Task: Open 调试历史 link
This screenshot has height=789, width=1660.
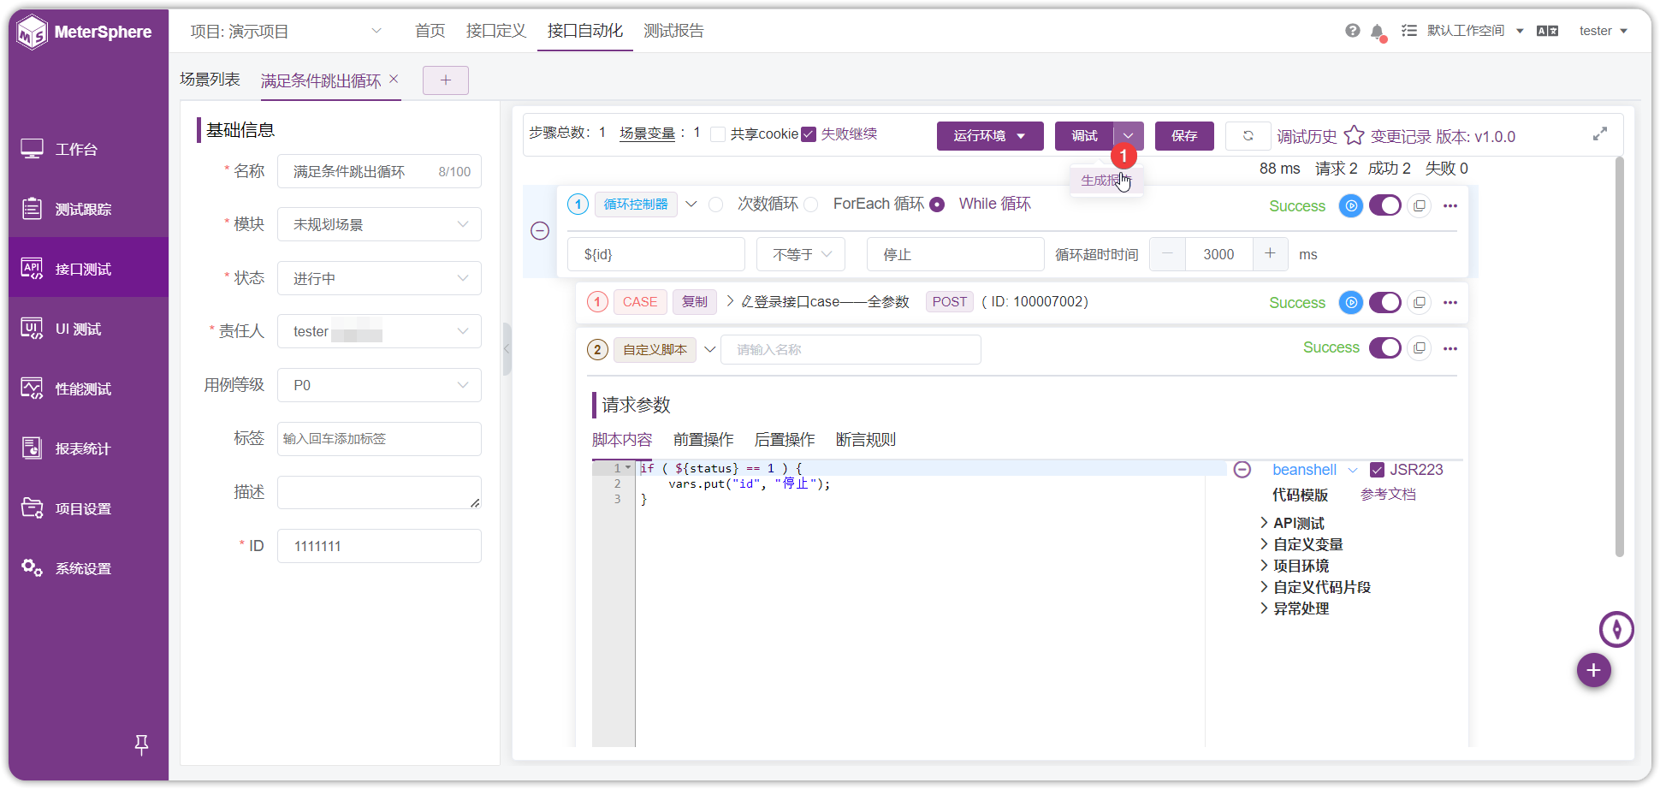Action: [x=1307, y=137]
